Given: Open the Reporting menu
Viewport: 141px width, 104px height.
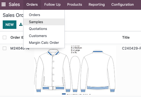Looking at the screenshot, I should click(97, 5).
